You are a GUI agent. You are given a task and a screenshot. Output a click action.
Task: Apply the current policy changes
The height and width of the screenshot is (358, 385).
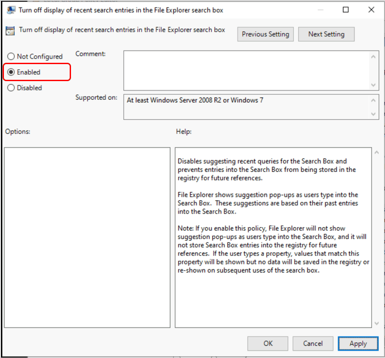358,343
